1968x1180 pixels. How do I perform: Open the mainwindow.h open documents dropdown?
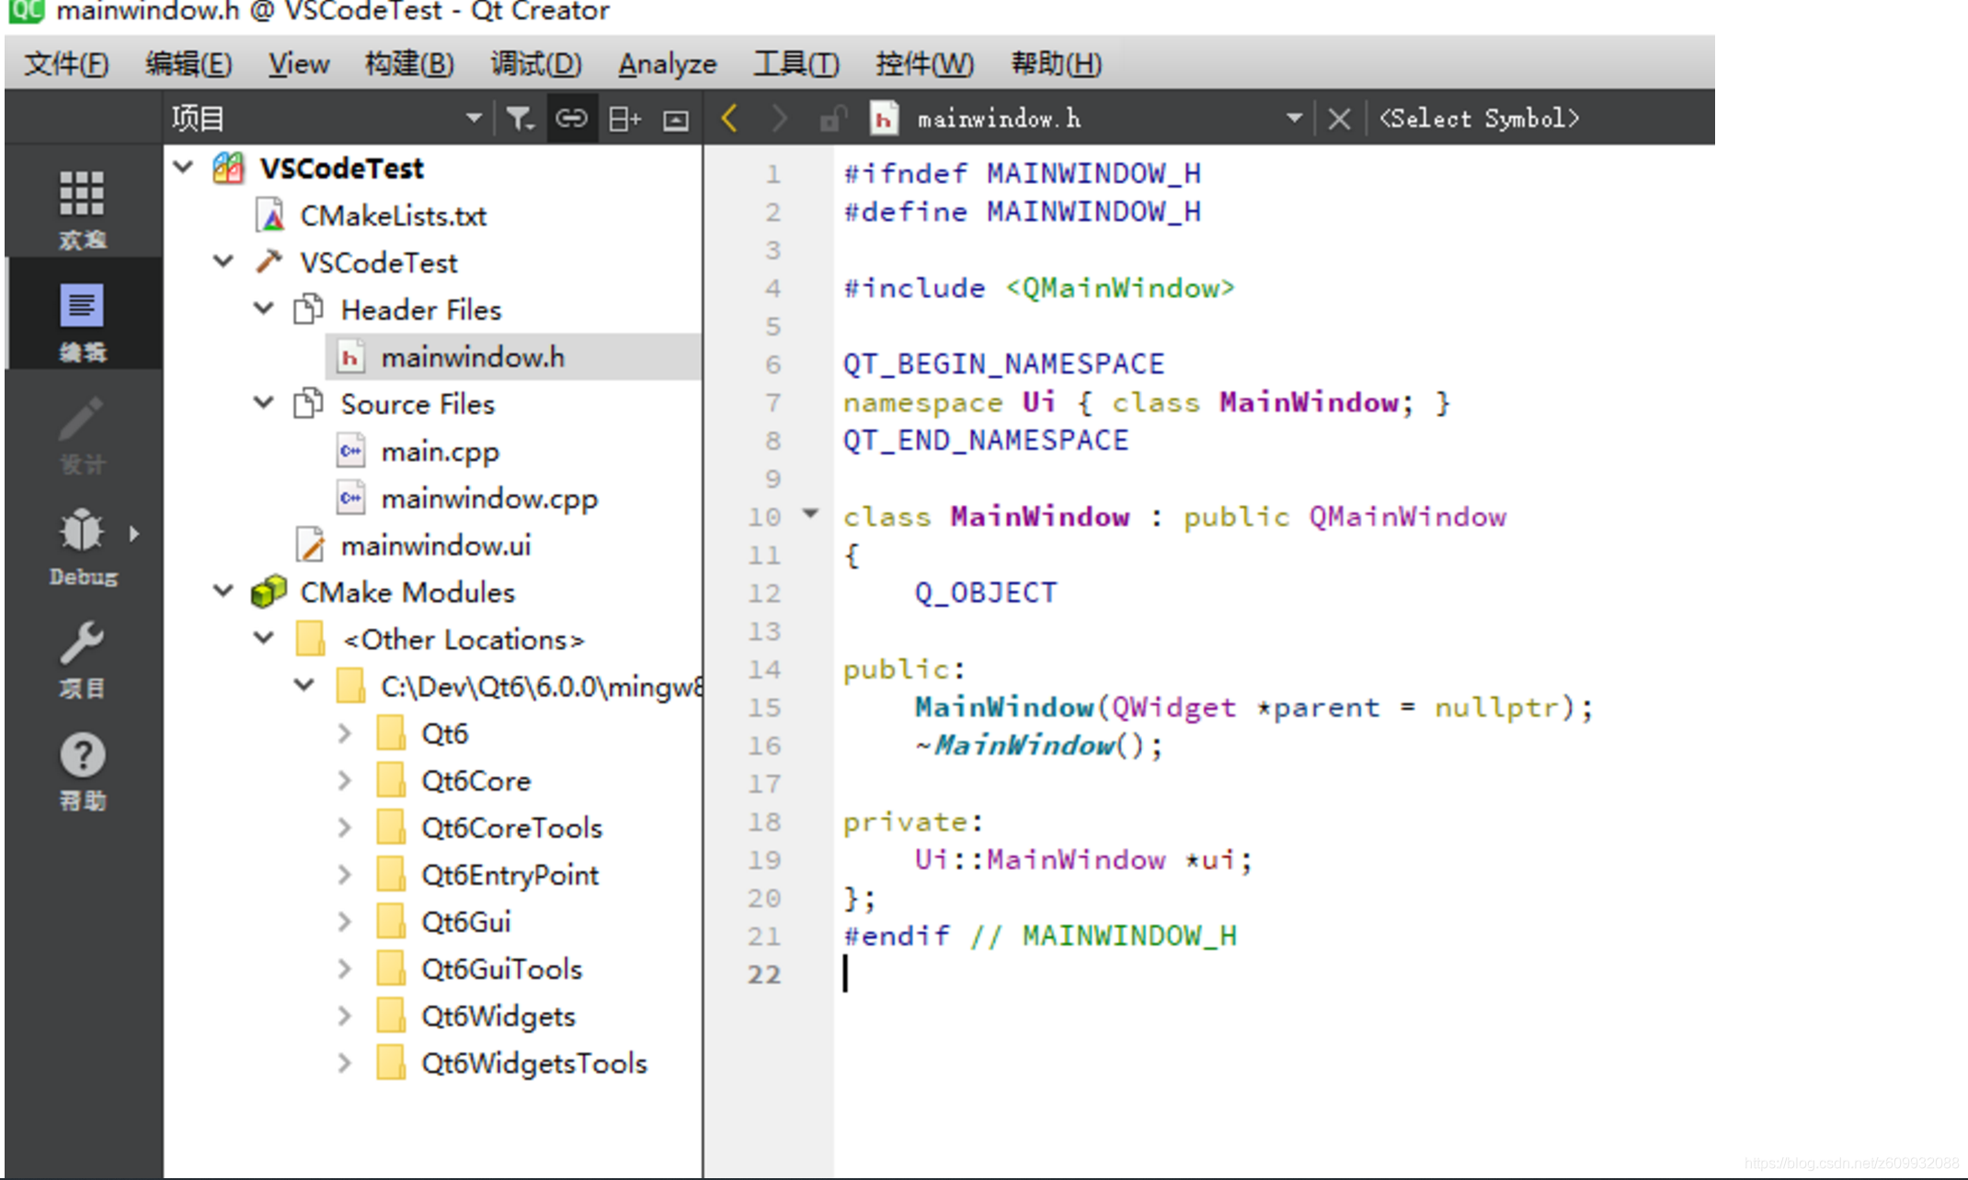click(x=1294, y=119)
